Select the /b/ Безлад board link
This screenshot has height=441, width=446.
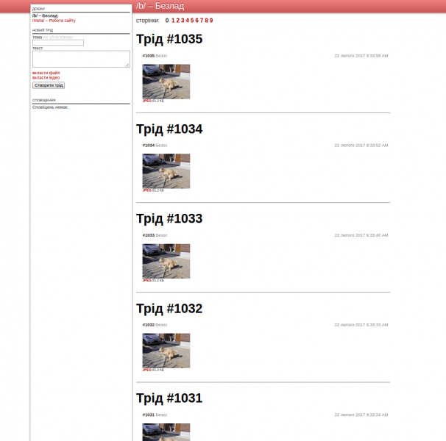pyautogui.click(x=45, y=15)
